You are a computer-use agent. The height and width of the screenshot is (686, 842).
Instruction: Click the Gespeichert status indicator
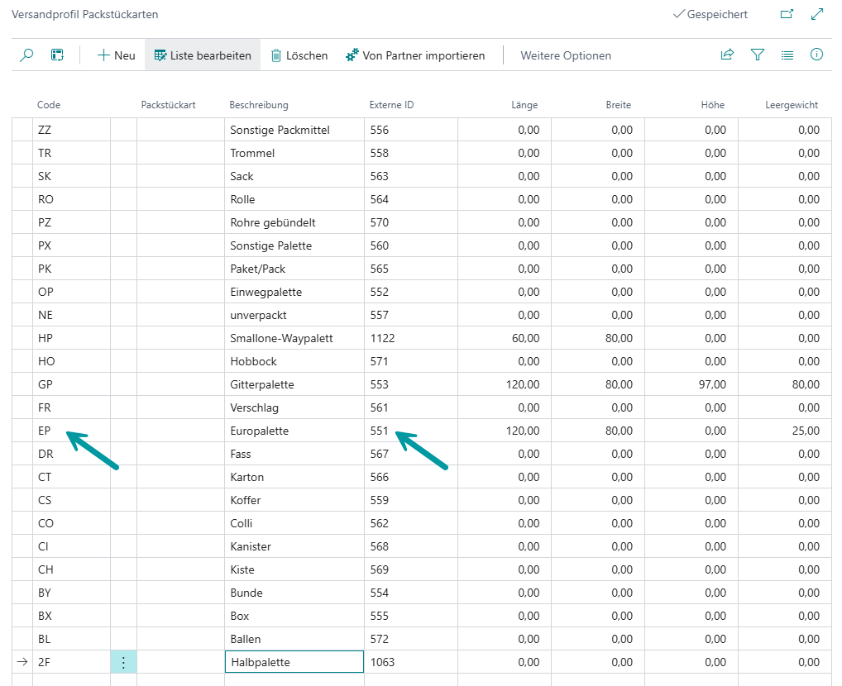coord(710,14)
